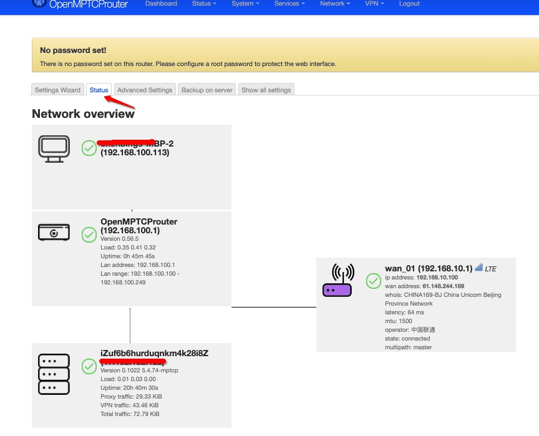
Task: Click 'ip address: 192.168.10.100' text
Action: click(422, 278)
